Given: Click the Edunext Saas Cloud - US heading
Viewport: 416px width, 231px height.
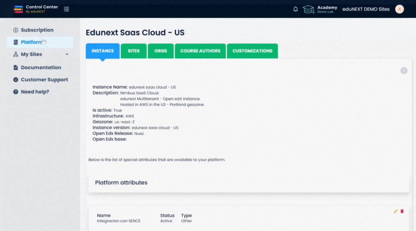Looking at the screenshot, I should click(x=135, y=33).
